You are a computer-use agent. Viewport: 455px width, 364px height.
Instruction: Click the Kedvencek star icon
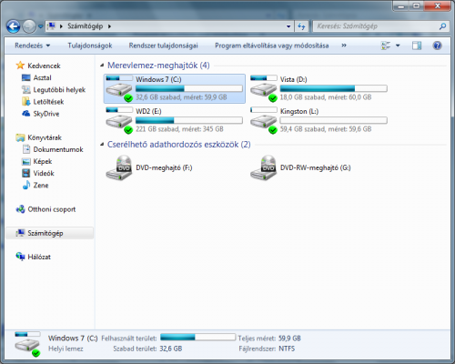pos(20,66)
